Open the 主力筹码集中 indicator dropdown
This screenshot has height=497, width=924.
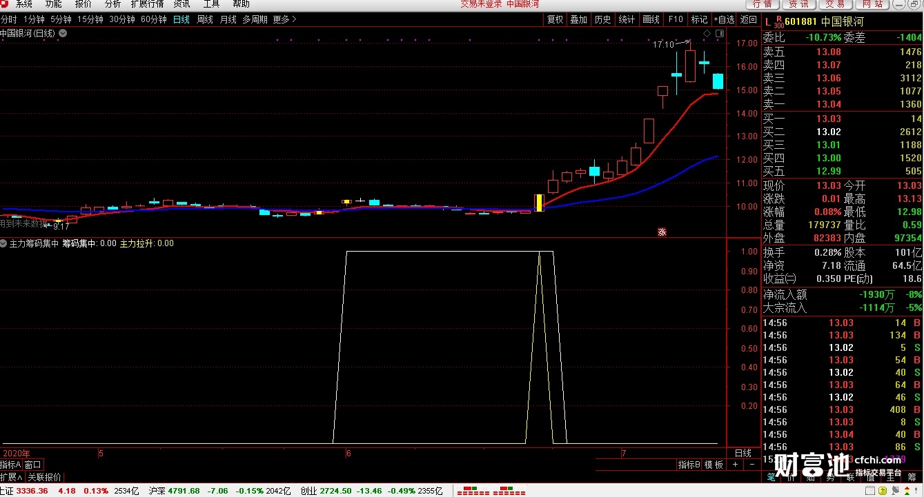tap(4, 243)
